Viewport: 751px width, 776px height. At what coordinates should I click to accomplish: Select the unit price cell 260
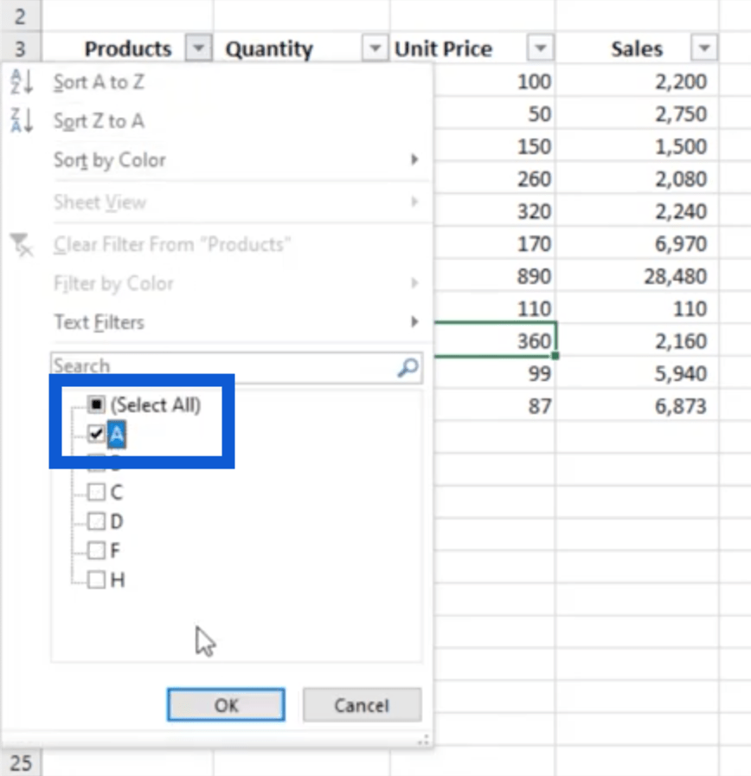pyautogui.click(x=494, y=178)
